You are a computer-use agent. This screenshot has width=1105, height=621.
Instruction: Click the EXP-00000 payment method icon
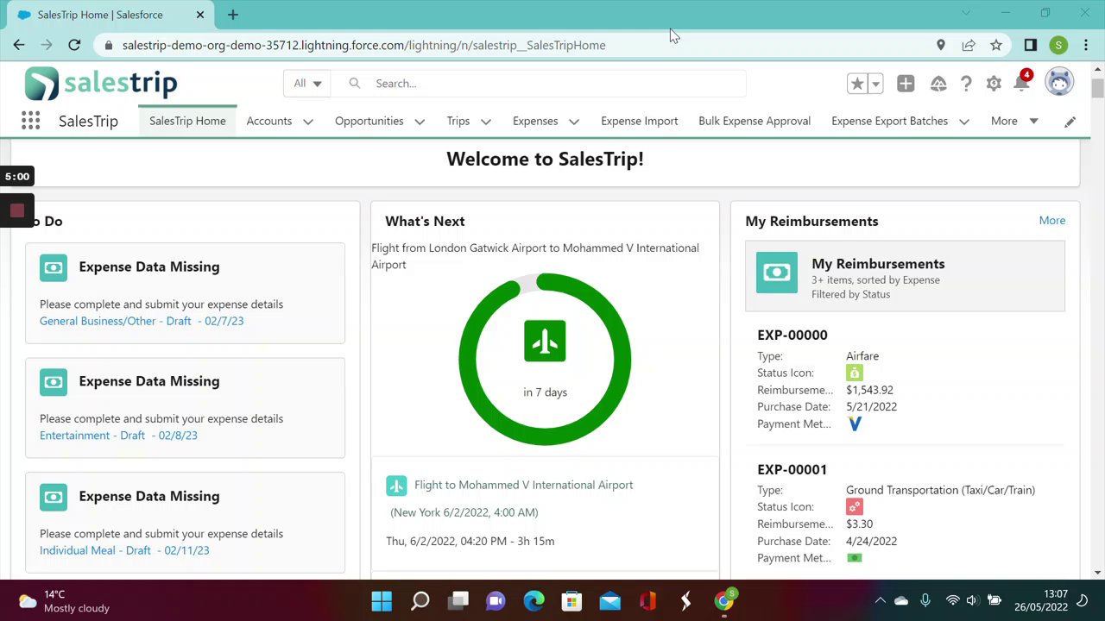click(855, 424)
